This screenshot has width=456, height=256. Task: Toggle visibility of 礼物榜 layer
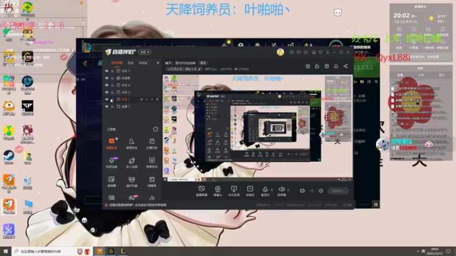107,78
